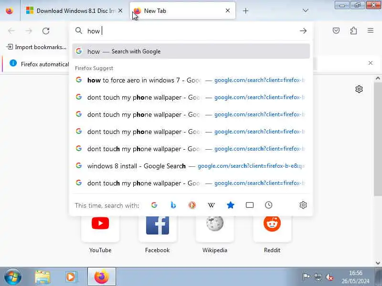Search this time with DuckDuckGo icon
382x286 pixels.
pyautogui.click(x=192, y=205)
